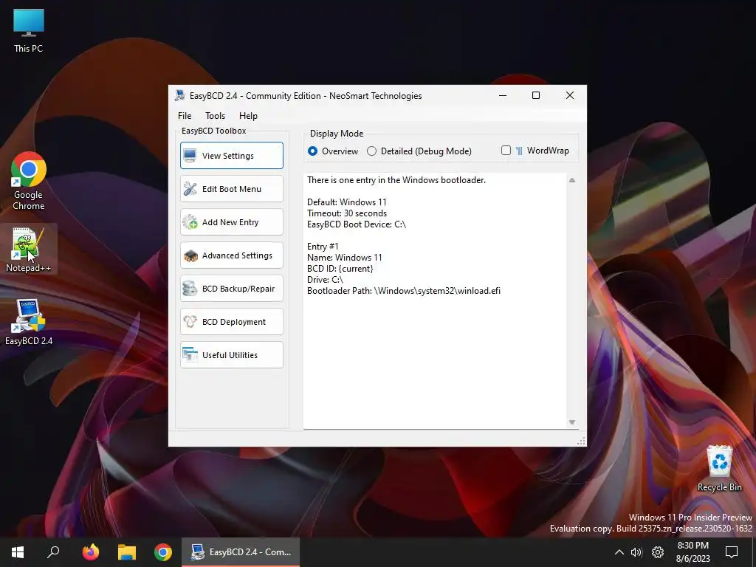The width and height of the screenshot is (756, 567).
Task: Enable the WordWrap checkbox
Action: (535, 151)
